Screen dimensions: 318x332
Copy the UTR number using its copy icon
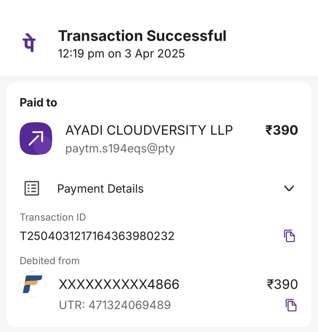pos(291,305)
